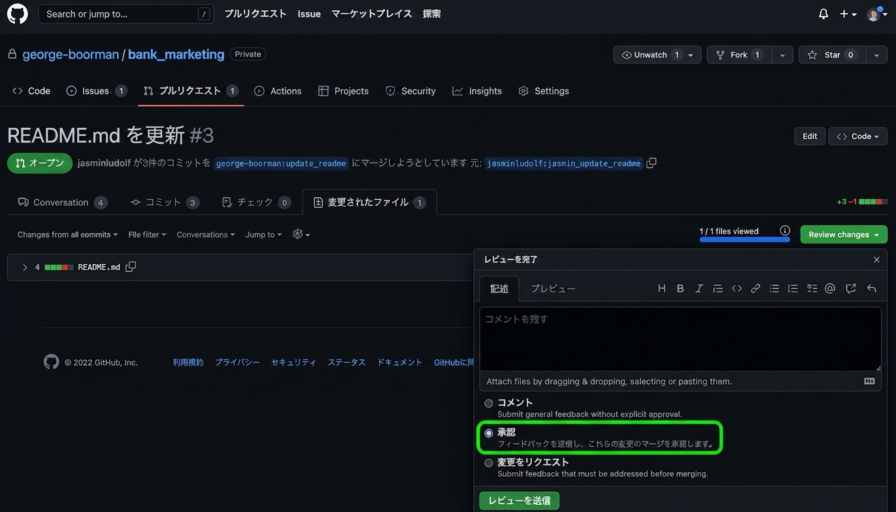This screenshot has height=512, width=896.
Task: Toggle bold formatting in review editor
Action: pos(680,289)
